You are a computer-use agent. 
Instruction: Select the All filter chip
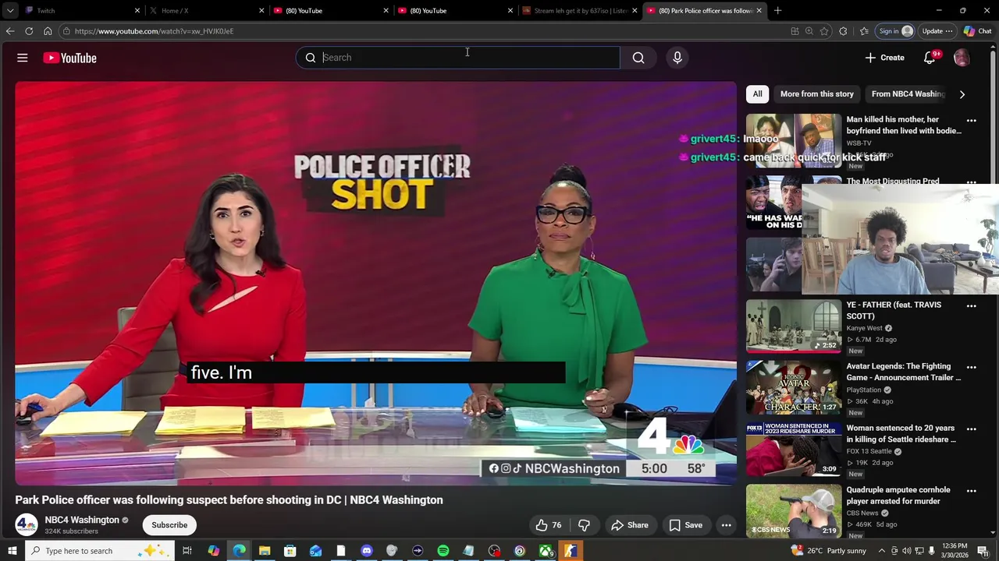click(x=757, y=94)
